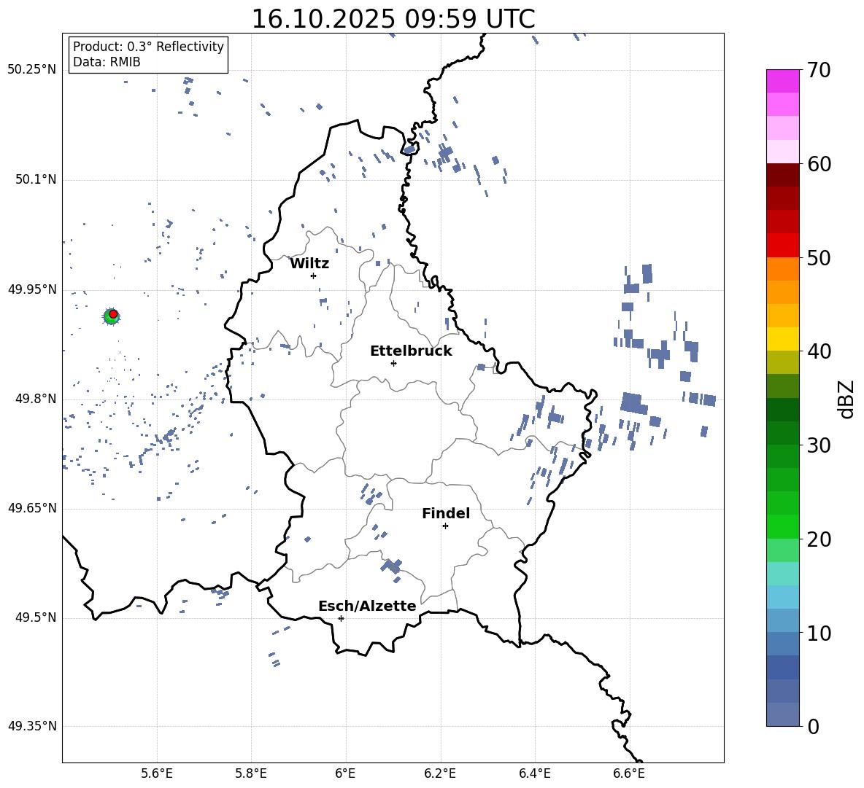Click the 5.8°E longitude label
Image resolution: width=864 pixels, height=788 pixels.
point(251,773)
